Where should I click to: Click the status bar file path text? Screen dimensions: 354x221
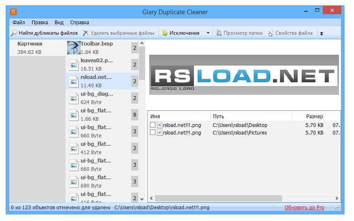click(162, 208)
